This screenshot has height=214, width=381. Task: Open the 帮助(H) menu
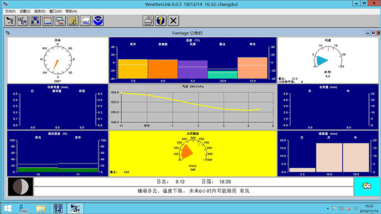point(71,11)
